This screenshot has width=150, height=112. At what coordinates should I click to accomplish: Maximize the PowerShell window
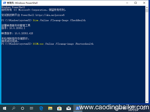pos(136,3)
